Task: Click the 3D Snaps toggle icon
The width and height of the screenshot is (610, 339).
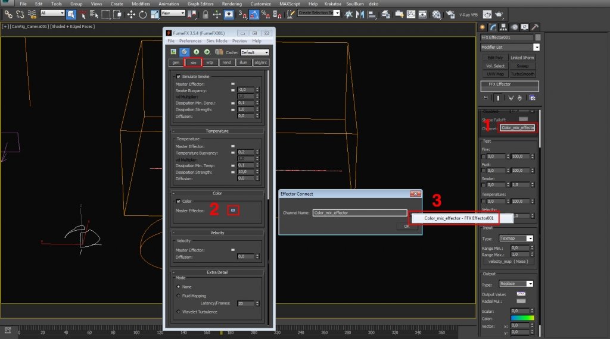Action: pyautogui.click(x=242, y=15)
